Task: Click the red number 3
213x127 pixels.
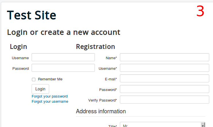Action: [x=200, y=12]
